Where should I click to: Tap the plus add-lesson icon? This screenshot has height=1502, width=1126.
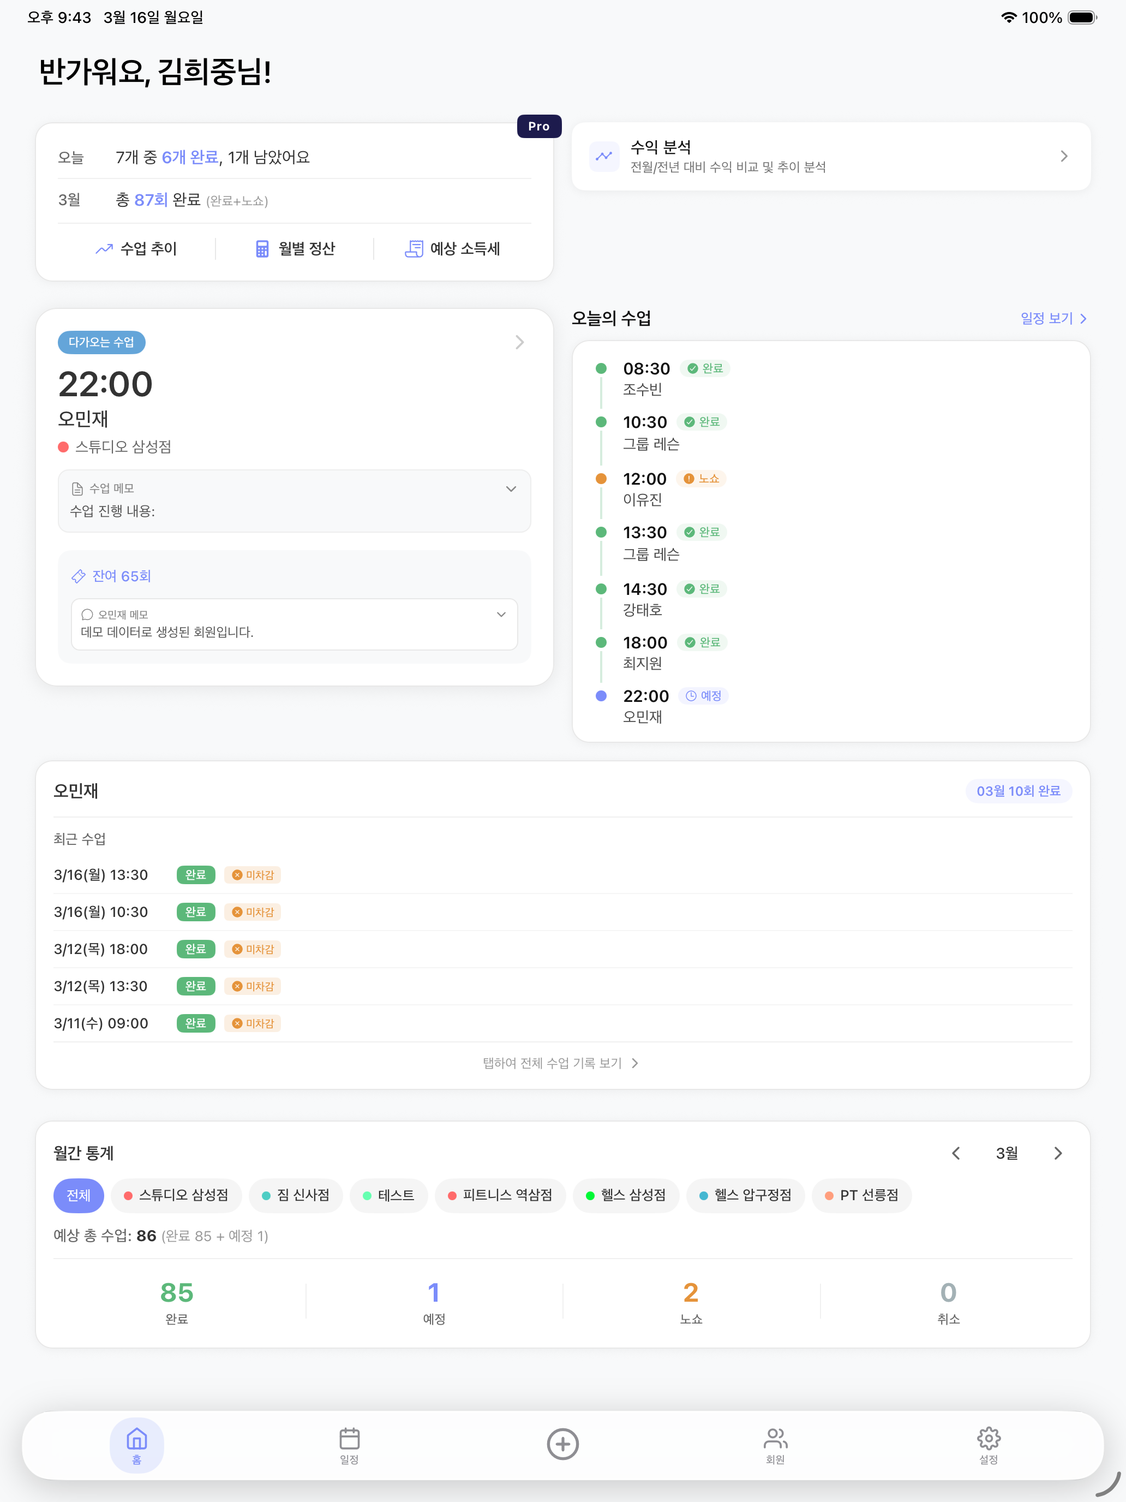(562, 1444)
